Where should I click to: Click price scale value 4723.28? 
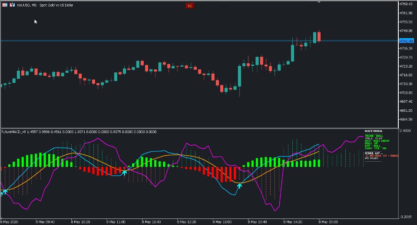406,66
